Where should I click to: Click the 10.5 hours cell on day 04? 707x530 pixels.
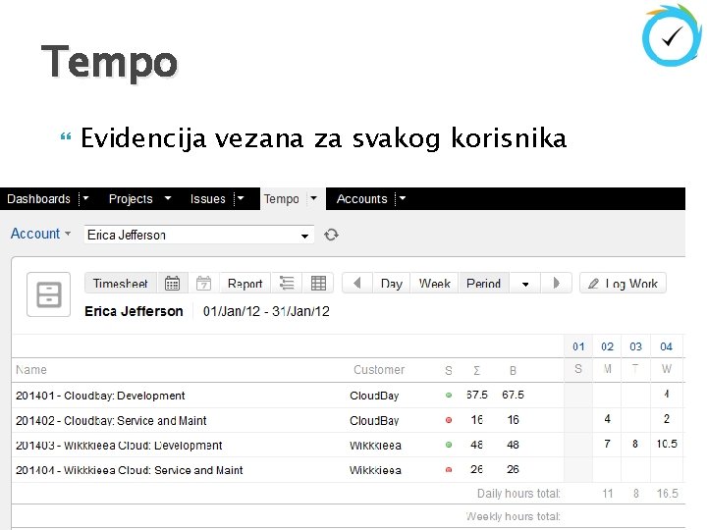667,444
